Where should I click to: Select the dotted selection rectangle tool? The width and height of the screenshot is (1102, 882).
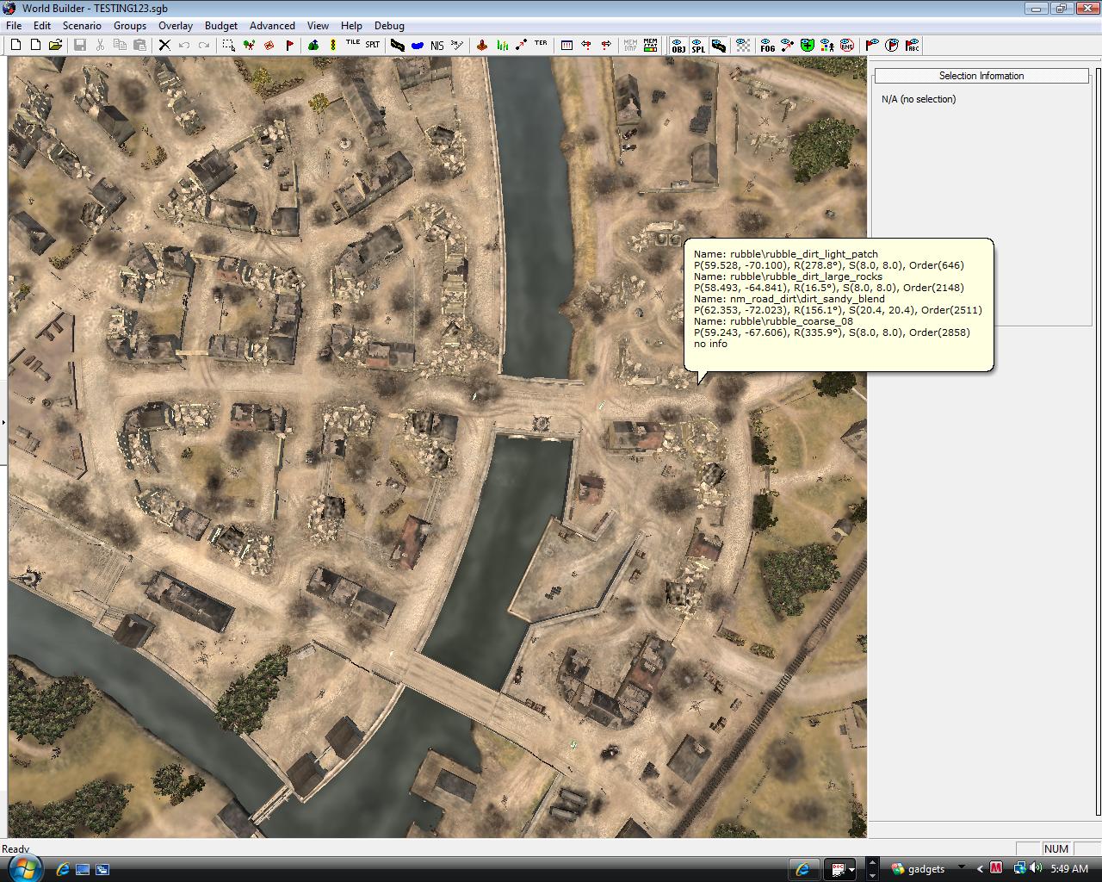coord(228,45)
